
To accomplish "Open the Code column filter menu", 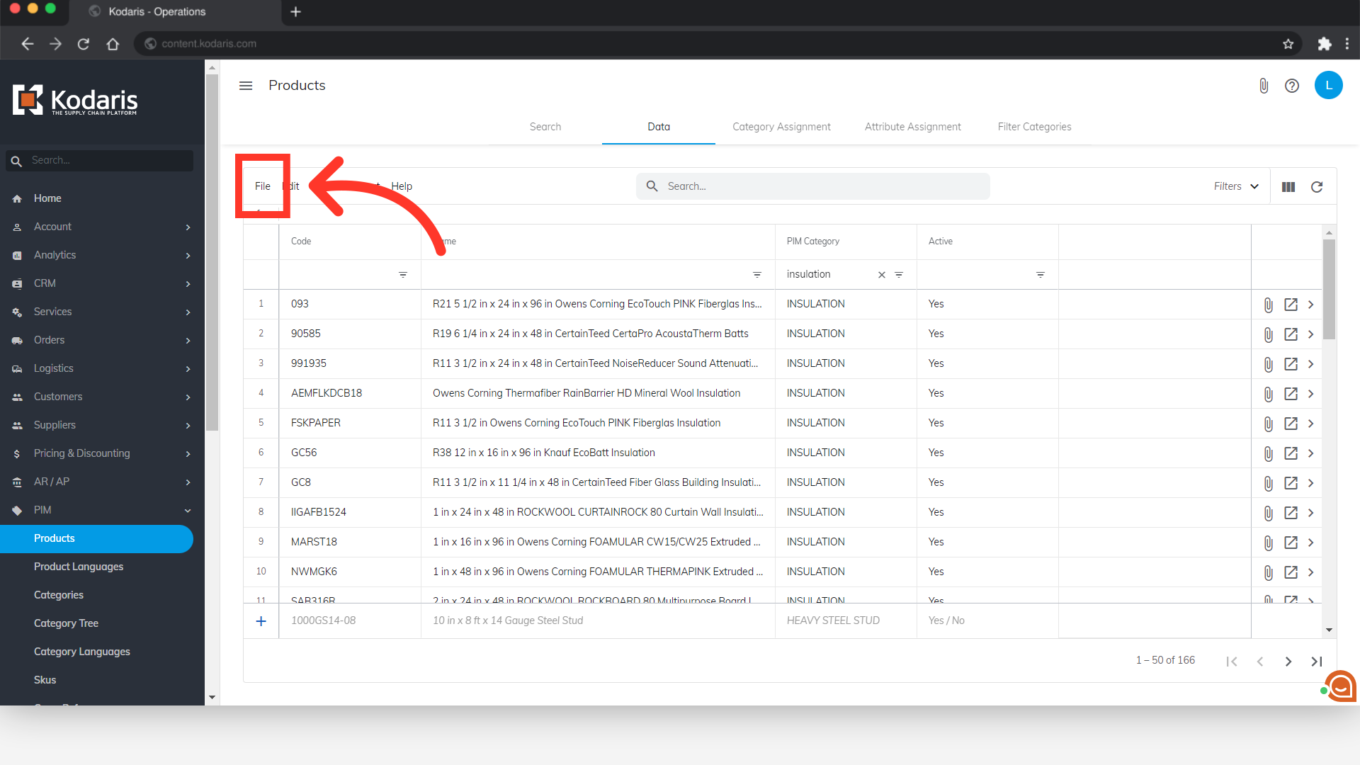I will tap(402, 275).
